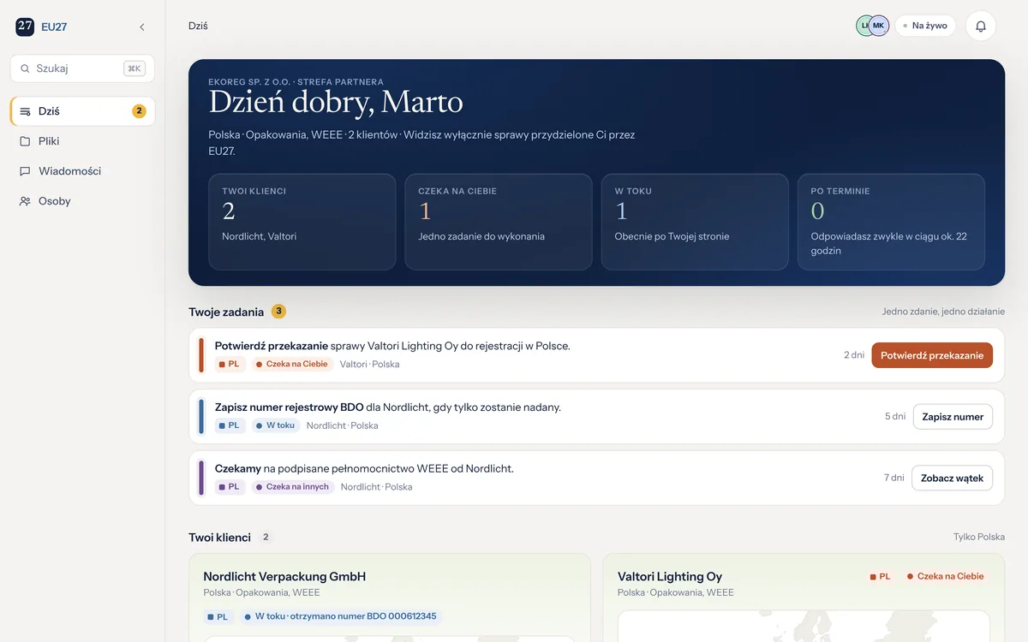The width and height of the screenshot is (1028, 642).
Task: Click the MK user avatar
Action: click(x=879, y=26)
